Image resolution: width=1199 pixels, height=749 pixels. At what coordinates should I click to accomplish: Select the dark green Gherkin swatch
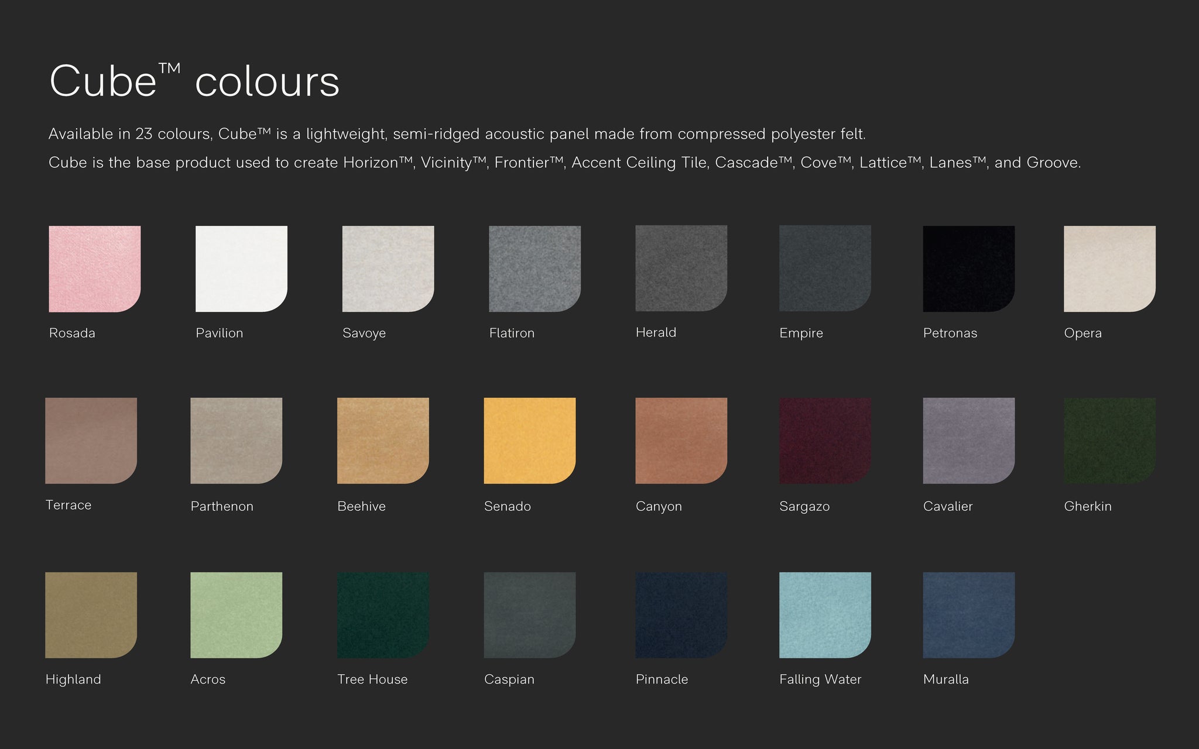(x=1109, y=441)
